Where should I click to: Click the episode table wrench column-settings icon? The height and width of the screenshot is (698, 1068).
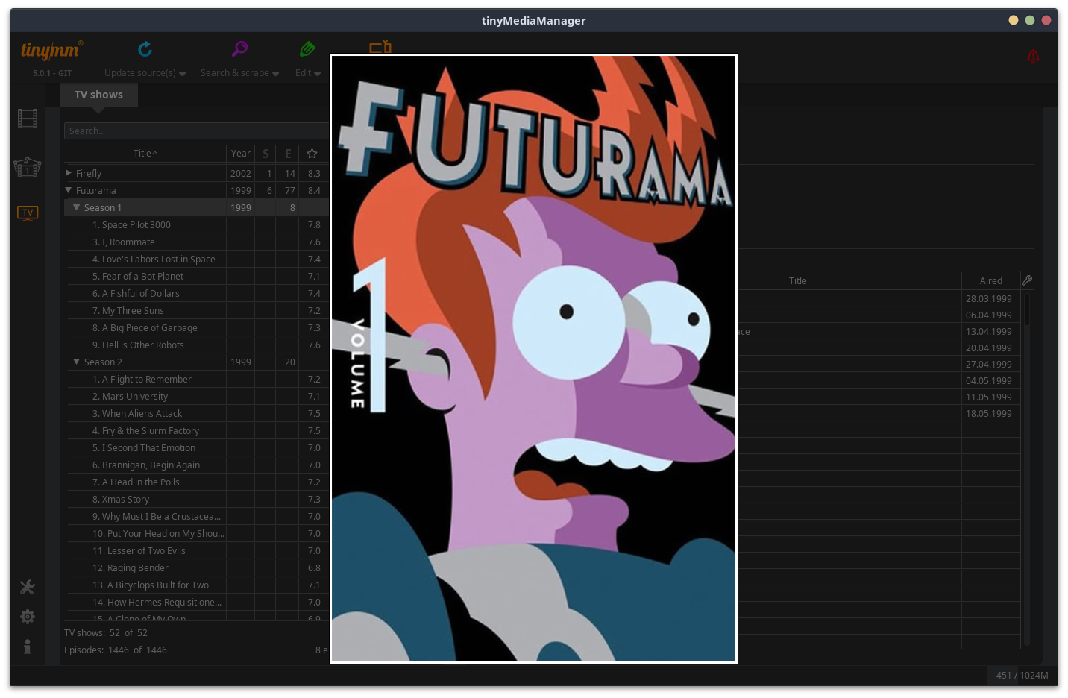[1027, 280]
